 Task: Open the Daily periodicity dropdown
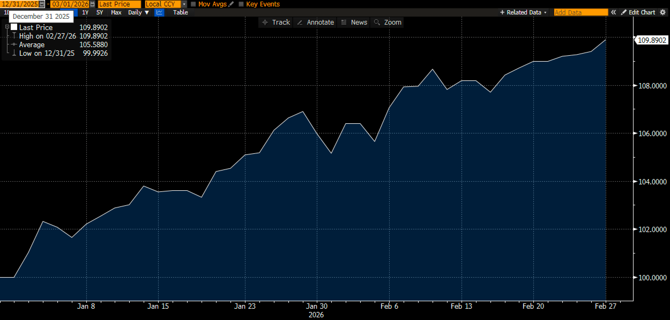click(139, 12)
